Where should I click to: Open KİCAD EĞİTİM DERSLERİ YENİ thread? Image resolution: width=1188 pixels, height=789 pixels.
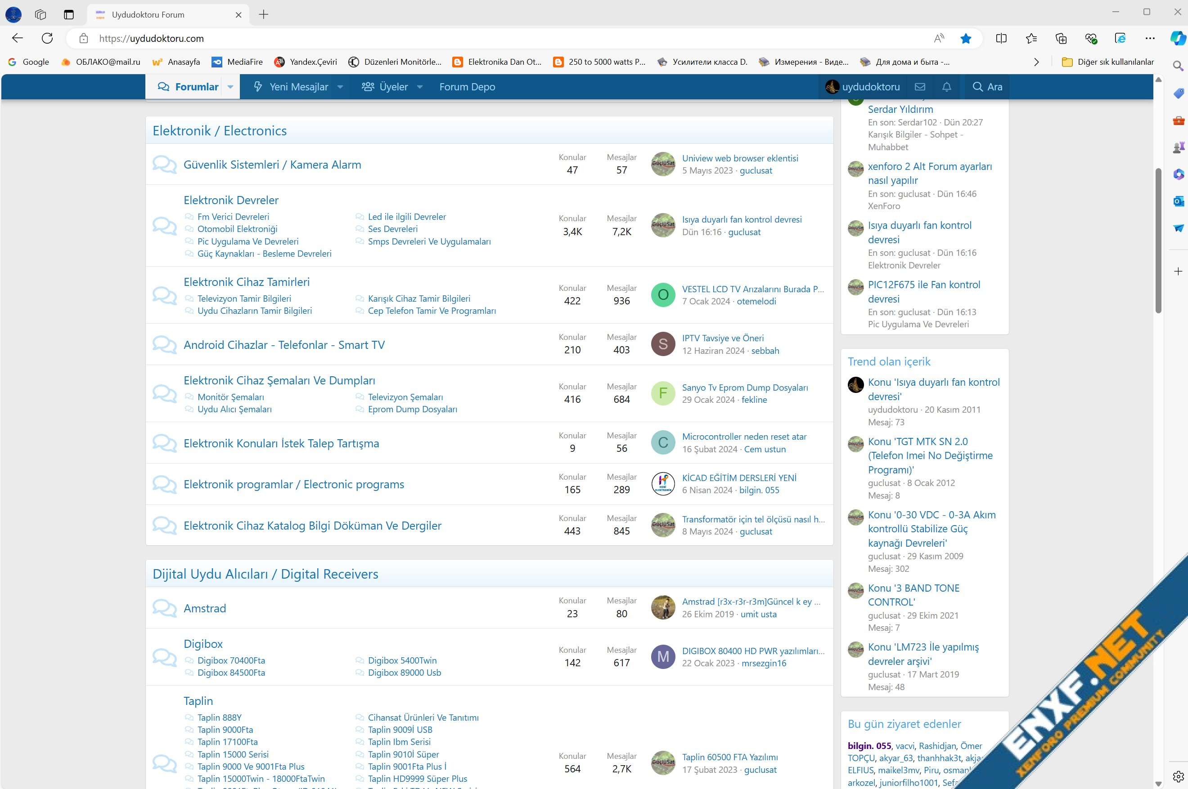coord(739,477)
